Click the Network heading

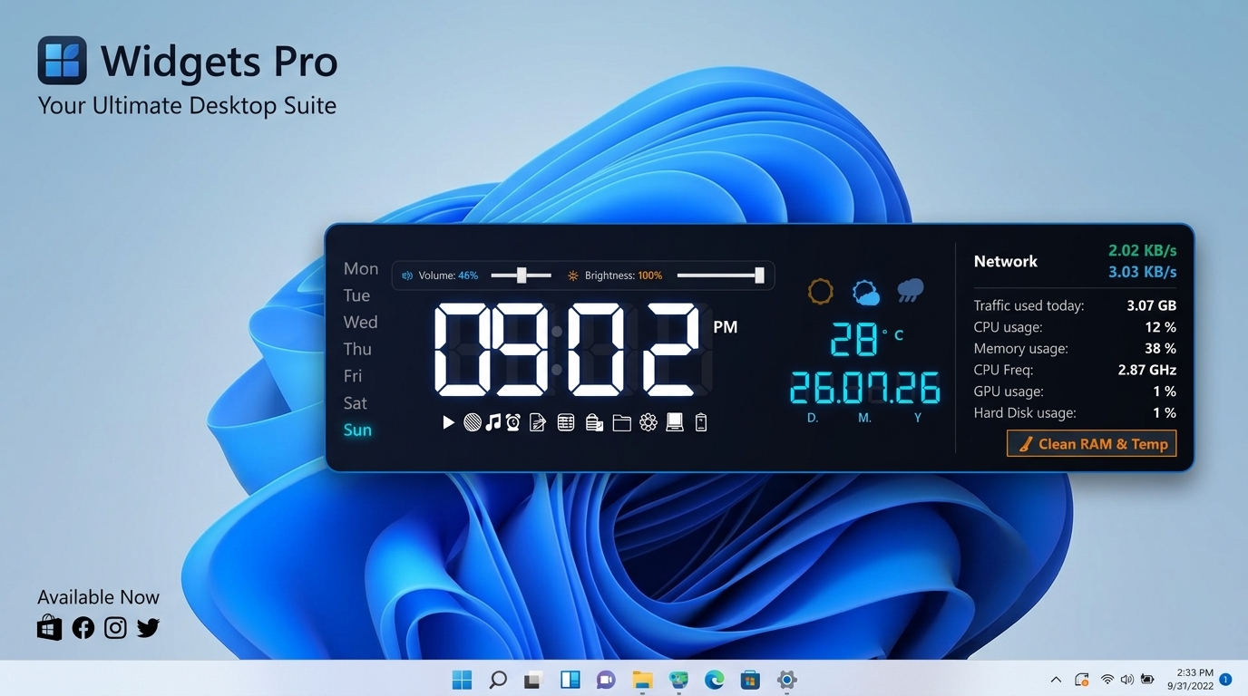click(x=1006, y=261)
